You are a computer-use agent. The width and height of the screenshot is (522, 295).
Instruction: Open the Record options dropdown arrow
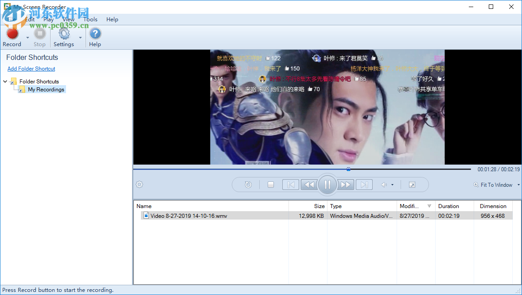[27, 37]
